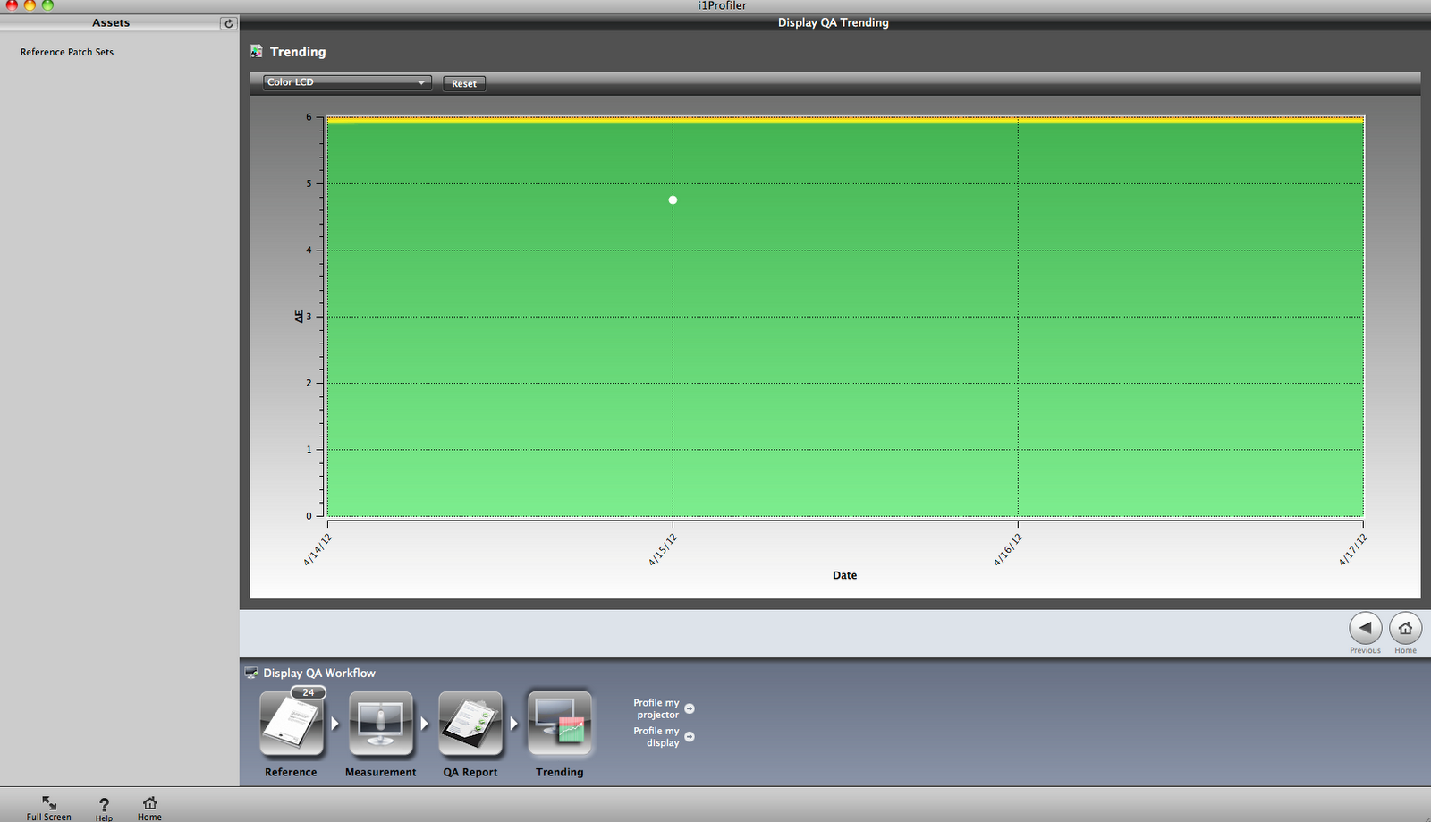This screenshot has height=822, width=1431.
Task: Click the Display QA Trending title
Action: pyautogui.click(x=834, y=22)
